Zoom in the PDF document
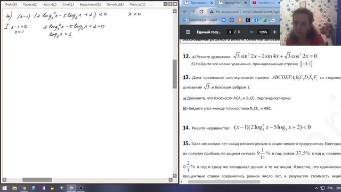The image size is (341, 192). pyautogui.click(x=275, y=32)
